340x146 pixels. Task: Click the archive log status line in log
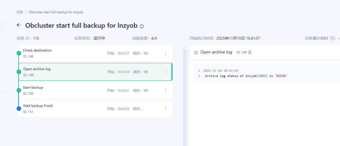(246, 76)
